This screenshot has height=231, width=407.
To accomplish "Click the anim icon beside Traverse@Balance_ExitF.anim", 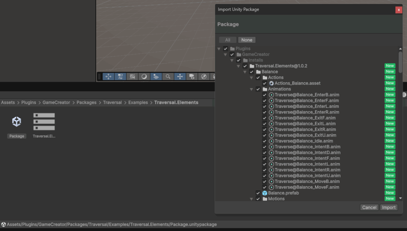I will (271, 118).
